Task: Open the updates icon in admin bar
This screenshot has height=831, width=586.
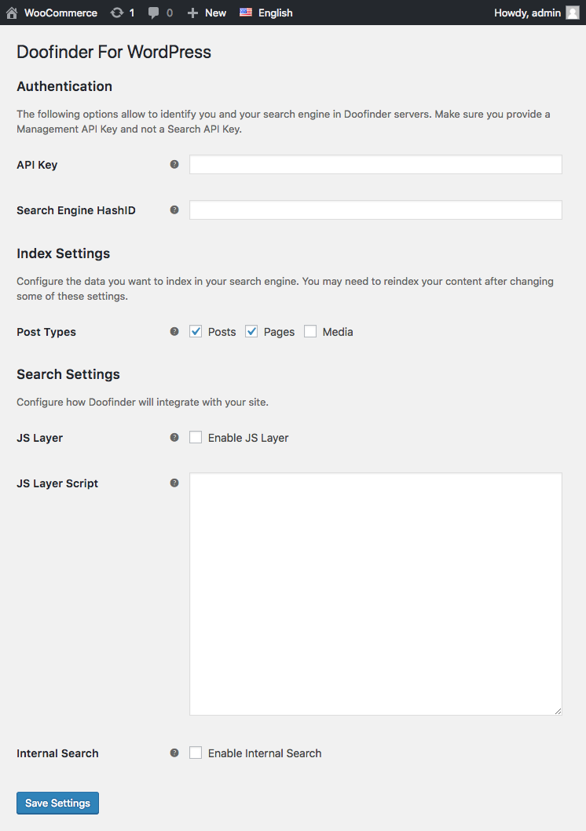Action: click(x=117, y=13)
